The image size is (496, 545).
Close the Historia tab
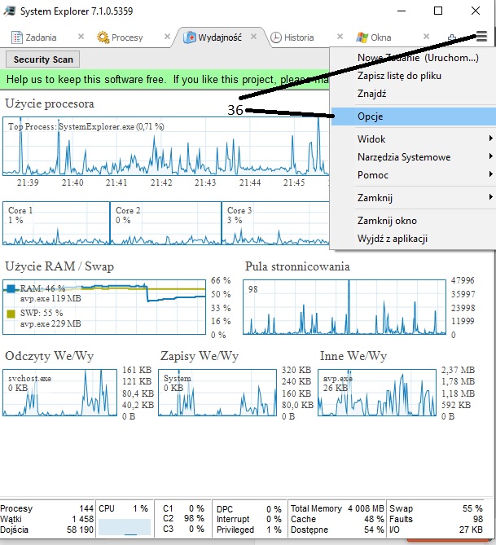340,36
